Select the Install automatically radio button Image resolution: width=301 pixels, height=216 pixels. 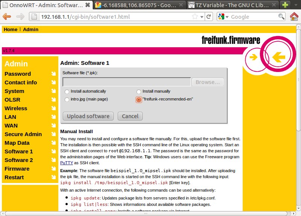[x=67, y=91]
